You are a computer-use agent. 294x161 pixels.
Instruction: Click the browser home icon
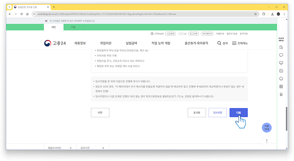(27, 14)
